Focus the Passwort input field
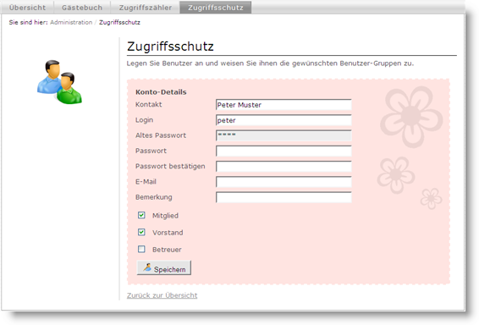This screenshot has width=479, height=325. pos(284,151)
